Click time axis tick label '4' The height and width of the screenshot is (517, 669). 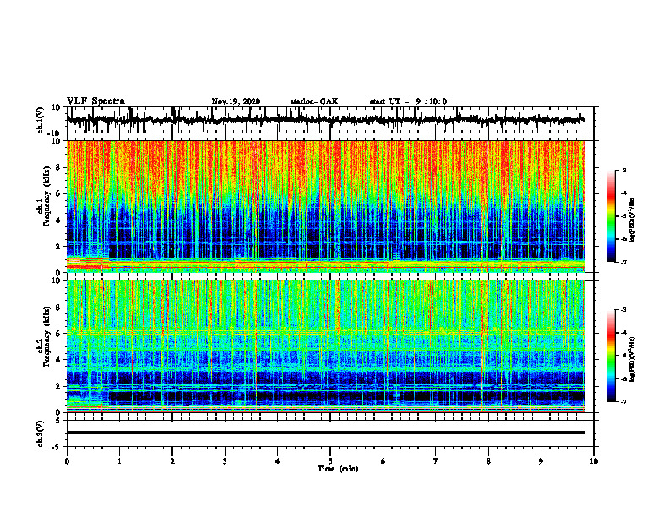pos(278,461)
